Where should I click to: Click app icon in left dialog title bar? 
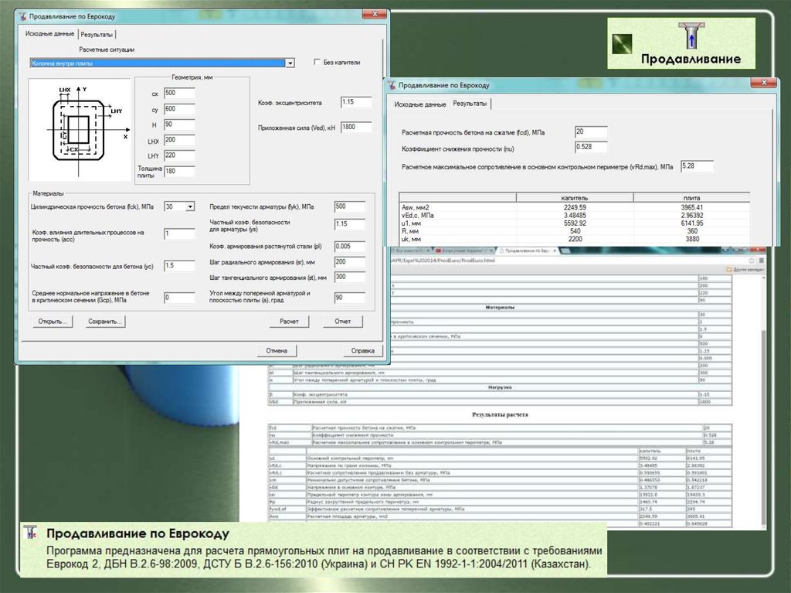pos(22,16)
